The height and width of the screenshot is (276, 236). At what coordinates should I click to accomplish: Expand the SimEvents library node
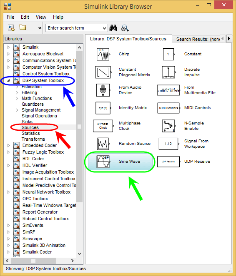pos(8,225)
